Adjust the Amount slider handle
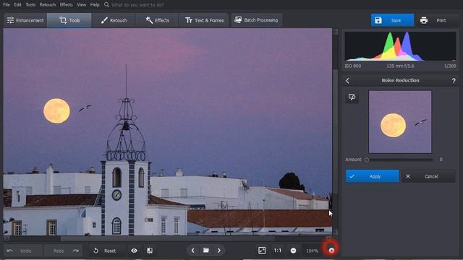463x260 pixels. pos(367,160)
